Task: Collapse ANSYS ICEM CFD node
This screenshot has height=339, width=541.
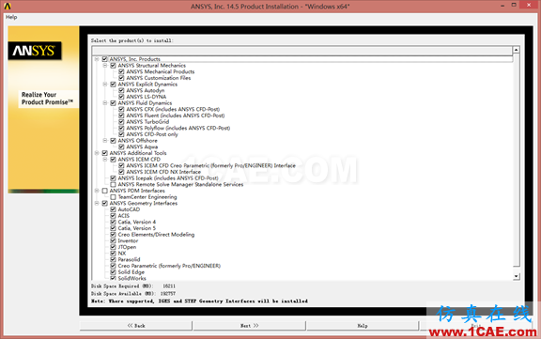Action: 105,160
